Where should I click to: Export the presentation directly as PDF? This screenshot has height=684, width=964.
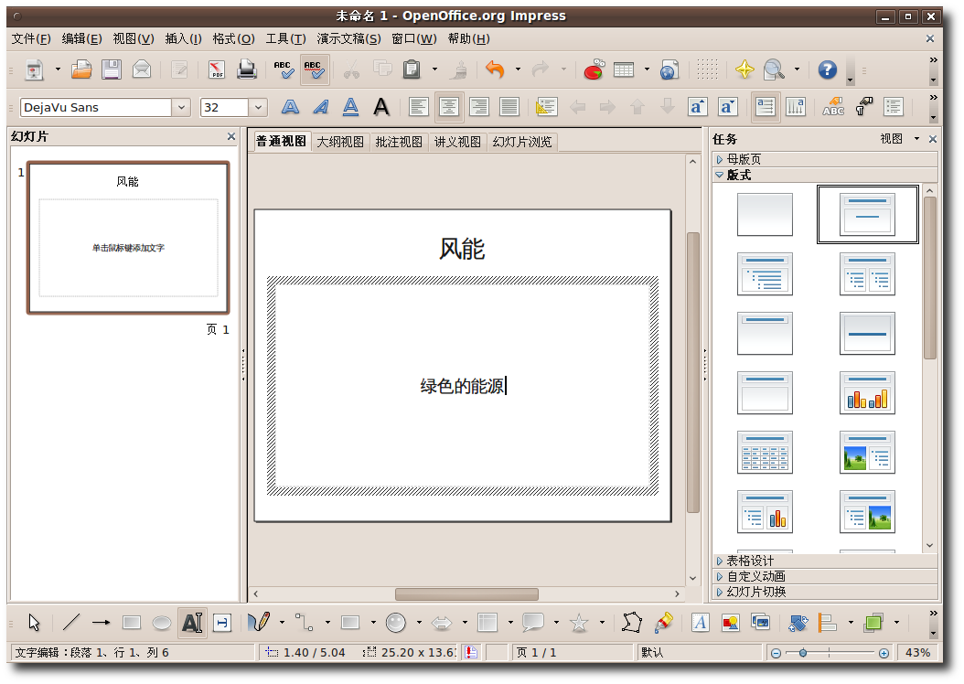pyautogui.click(x=216, y=69)
